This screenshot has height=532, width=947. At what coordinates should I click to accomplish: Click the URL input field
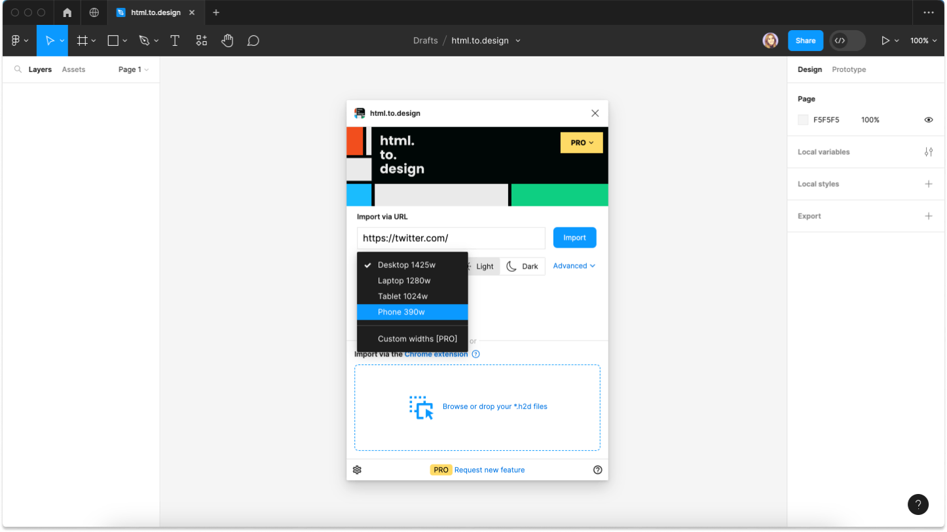(x=451, y=238)
